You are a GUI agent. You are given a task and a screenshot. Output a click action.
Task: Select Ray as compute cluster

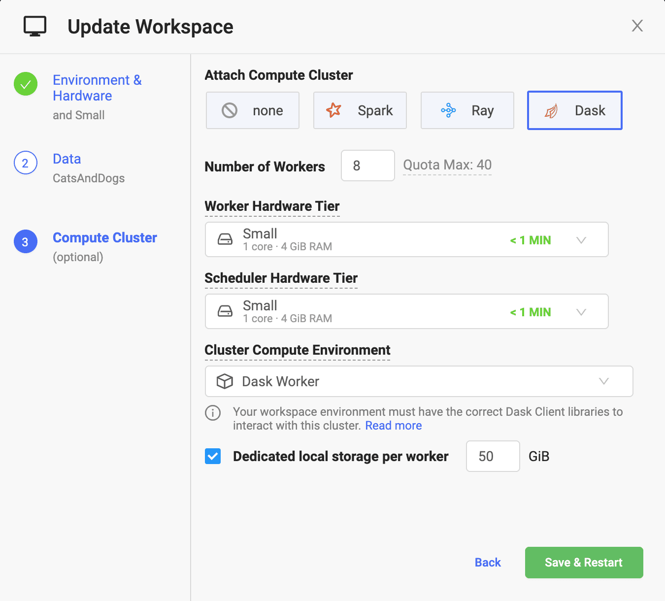(x=467, y=110)
